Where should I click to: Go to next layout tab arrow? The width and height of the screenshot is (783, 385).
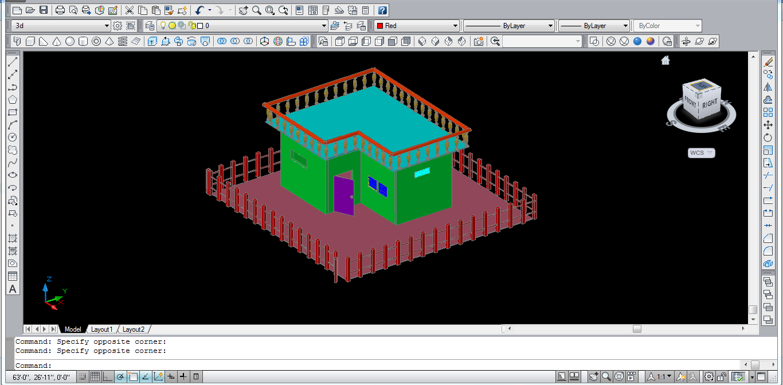(x=45, y=329)
